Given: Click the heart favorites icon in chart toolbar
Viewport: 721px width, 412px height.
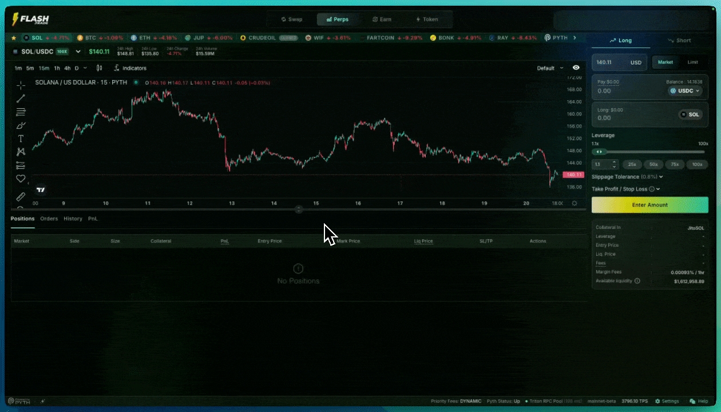Looking at the screenshot, I should tap(21, 179).
